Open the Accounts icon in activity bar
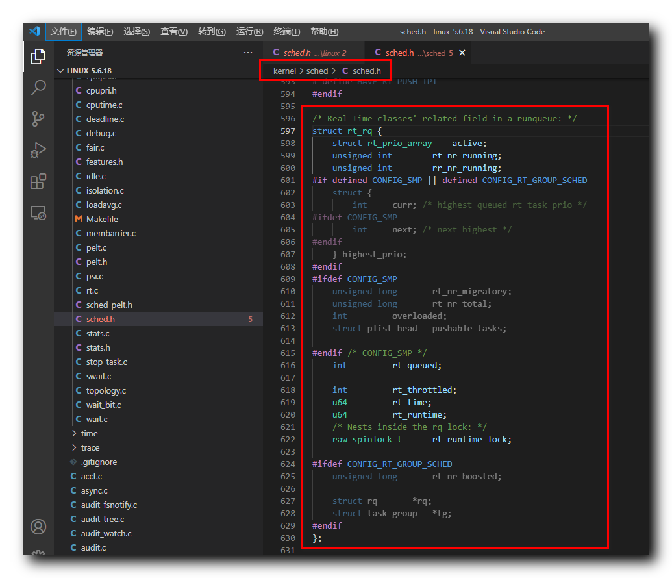The height and width of the screenshot is (578, 672). 38,527
